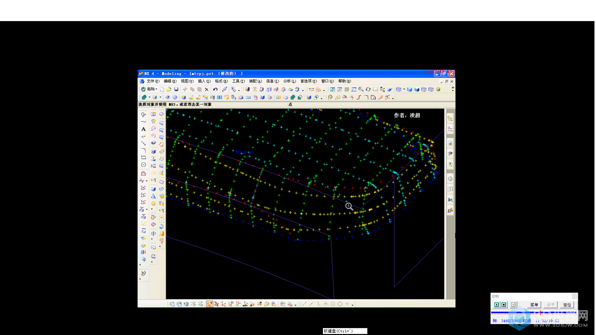The image size is (596, 335).
Task: Open the dropdown arrow after layer icons
Action: pos(295,305)
